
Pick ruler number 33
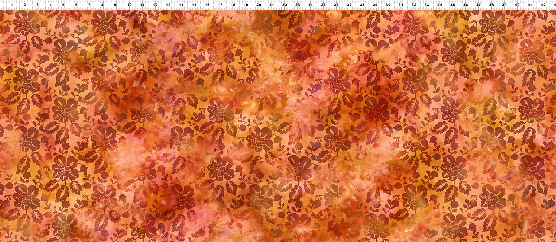pos(427,5)
